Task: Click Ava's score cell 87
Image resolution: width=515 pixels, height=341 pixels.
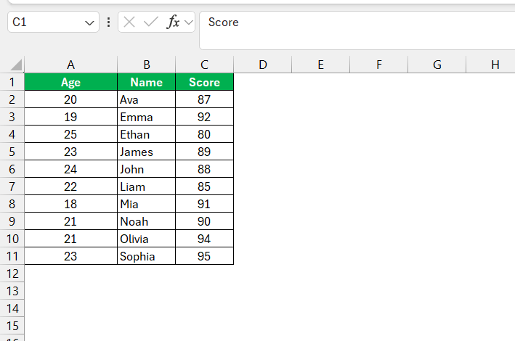Action: (205, 99)
